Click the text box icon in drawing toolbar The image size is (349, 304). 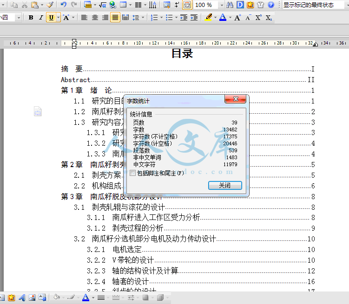tap(42, 298)
